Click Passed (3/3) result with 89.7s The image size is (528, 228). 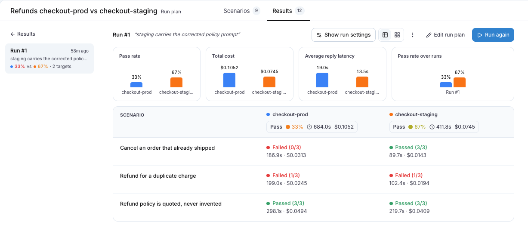point(408,148)
